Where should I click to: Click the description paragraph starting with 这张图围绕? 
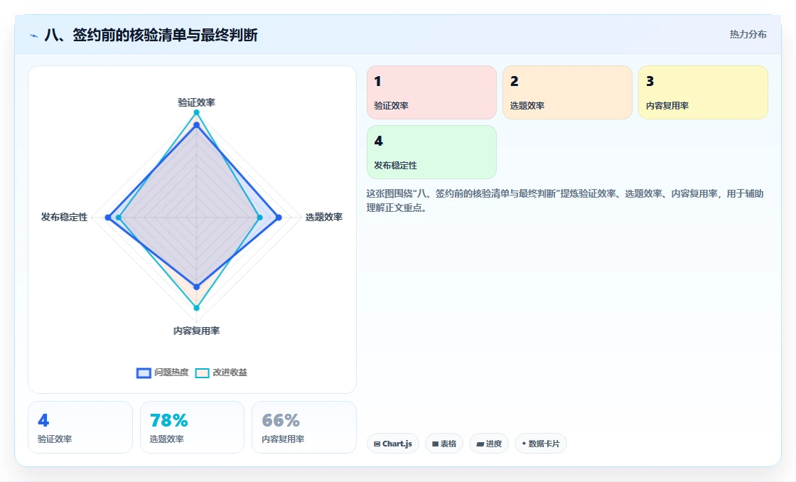pos(565,200)
